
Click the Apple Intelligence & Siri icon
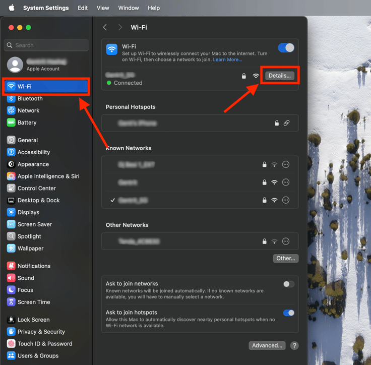11,176
